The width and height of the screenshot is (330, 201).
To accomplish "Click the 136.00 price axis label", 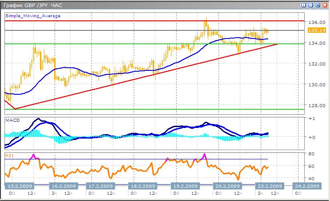I will [315, 22].
